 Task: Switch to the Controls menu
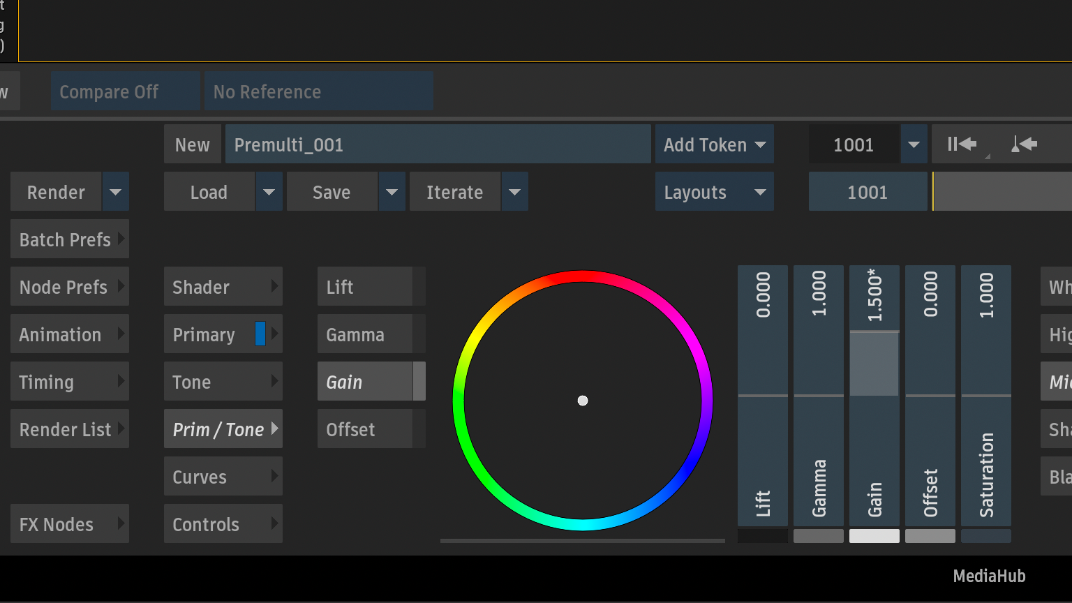223,524
